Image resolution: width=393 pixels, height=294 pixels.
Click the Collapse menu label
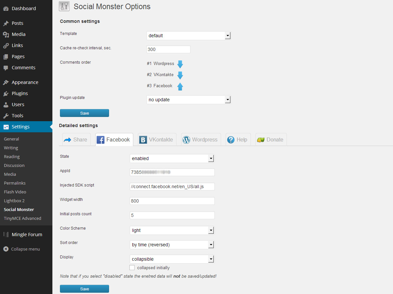point(26,249)
